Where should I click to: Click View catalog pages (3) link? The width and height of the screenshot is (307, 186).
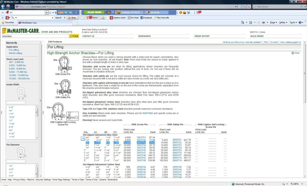coord(290,42)
